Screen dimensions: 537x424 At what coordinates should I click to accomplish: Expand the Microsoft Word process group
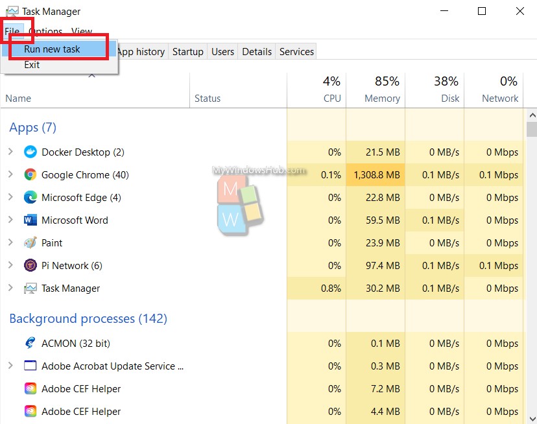[10, 220]
